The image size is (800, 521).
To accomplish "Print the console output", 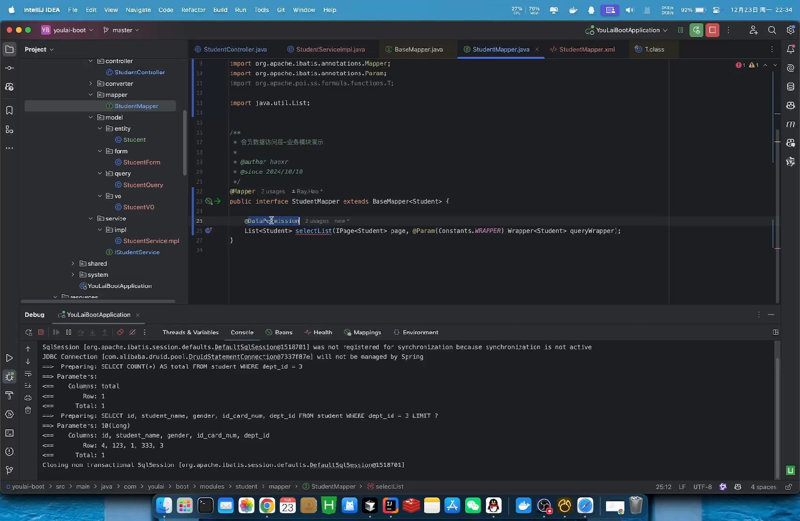I will click(x=28, y=398).
